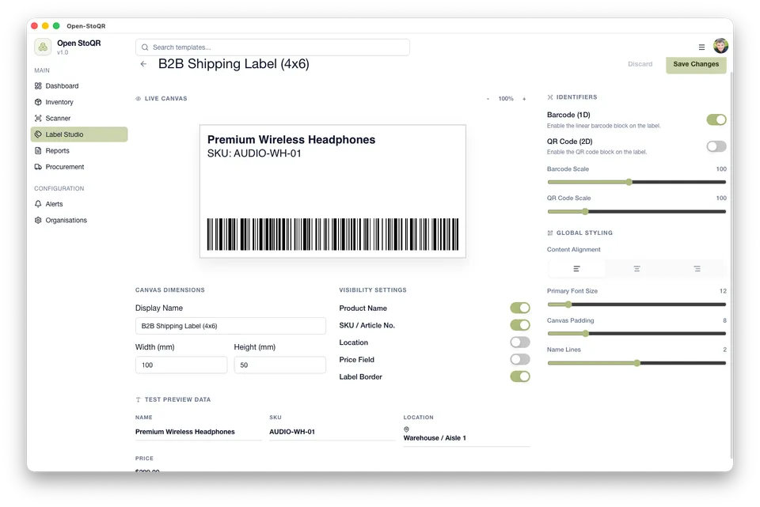This screenshot has width=760, height=507.
Task: Adjust the Barcode Scale slider
Action: [636, 182]
